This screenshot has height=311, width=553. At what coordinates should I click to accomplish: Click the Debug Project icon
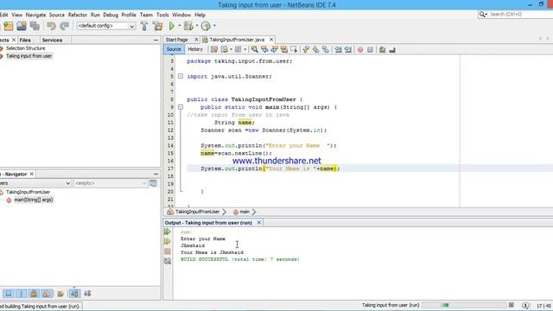(x=188, y=26)
